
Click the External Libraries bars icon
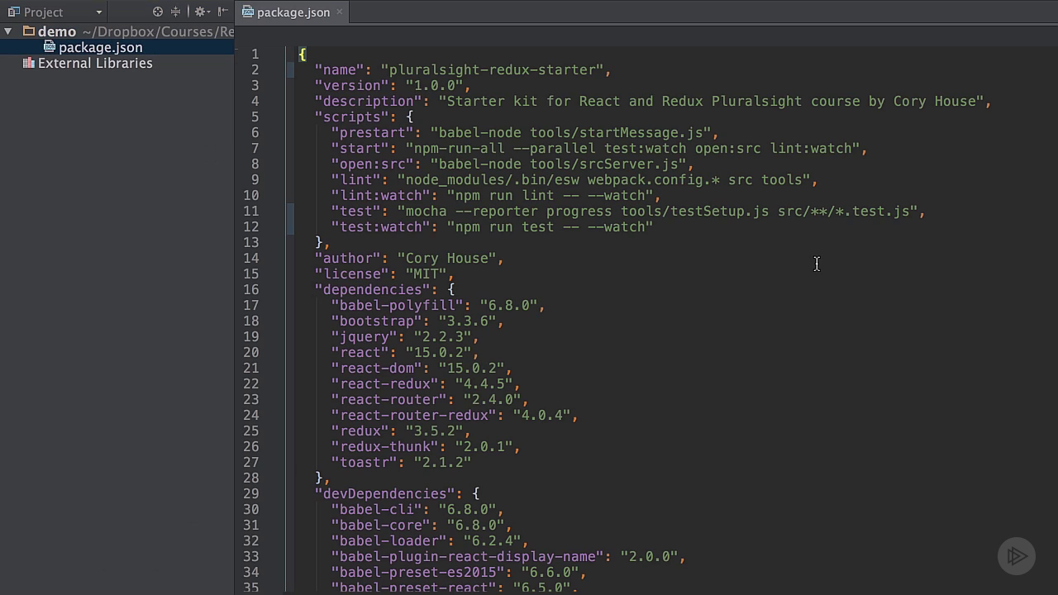coord(29,63)
